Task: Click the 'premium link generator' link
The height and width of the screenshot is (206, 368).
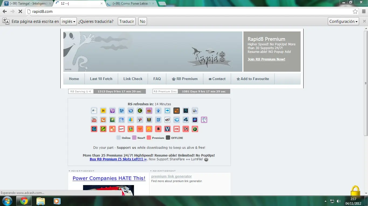Action: click(171, 176)
